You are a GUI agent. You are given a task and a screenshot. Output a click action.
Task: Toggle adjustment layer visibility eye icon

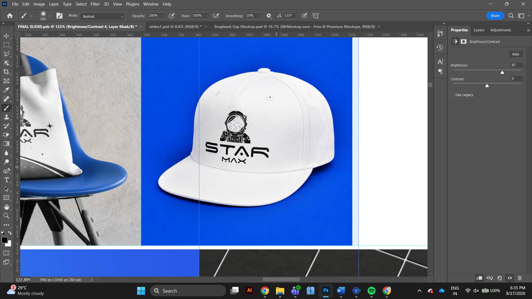510,278
